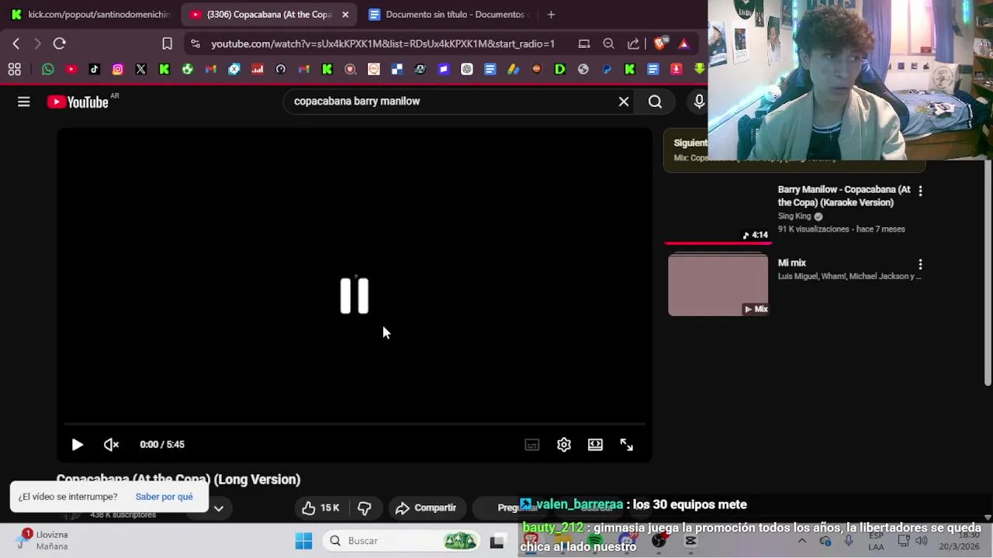Click the picture-in-picture icon in address bar
The width and height of the screenshot is (993, 558).
(x=584, y=43)
